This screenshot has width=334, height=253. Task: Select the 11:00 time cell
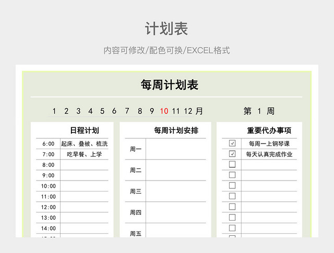click(49, 196)
